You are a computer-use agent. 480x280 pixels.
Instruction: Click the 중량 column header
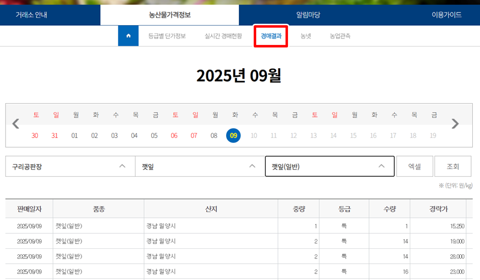coord(299,209)
